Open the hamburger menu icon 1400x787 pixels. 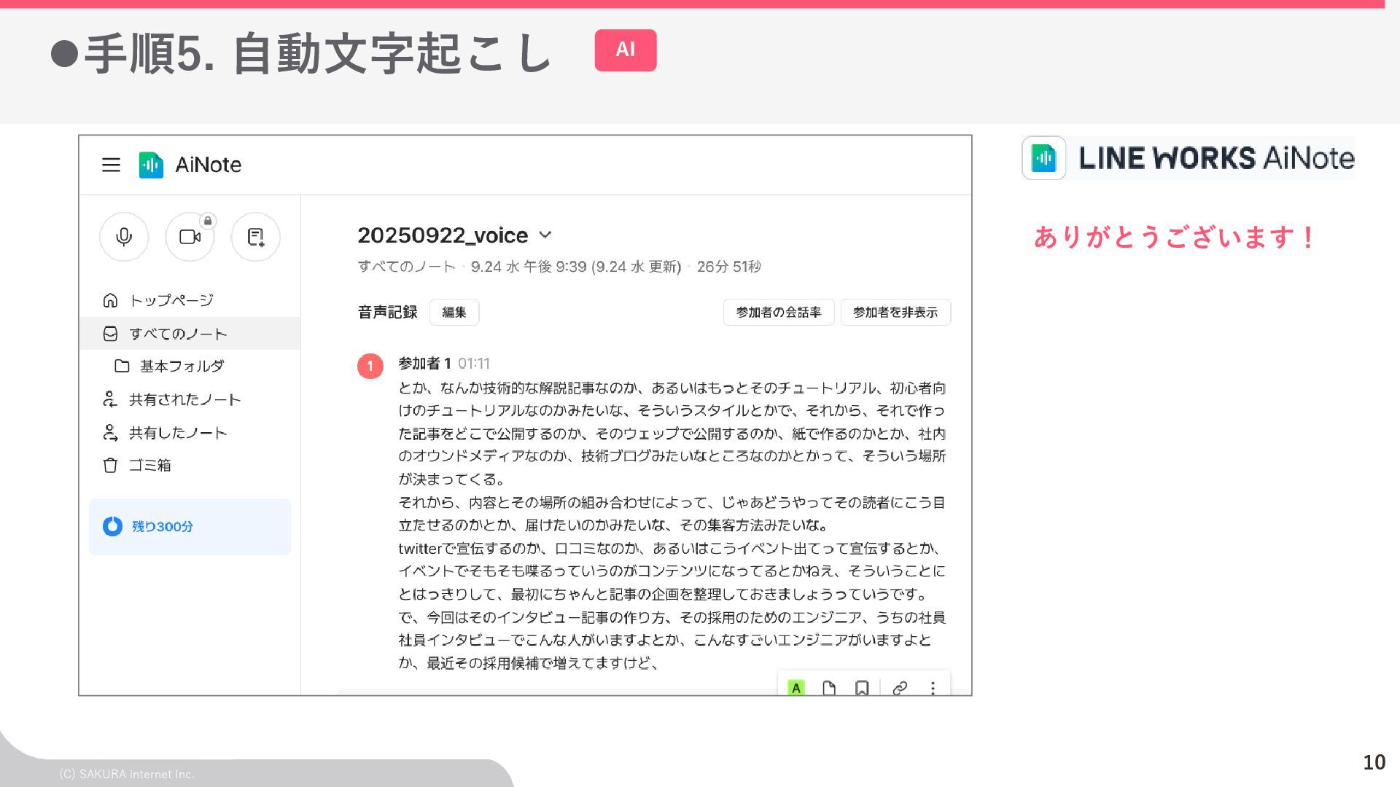[111, 165]
